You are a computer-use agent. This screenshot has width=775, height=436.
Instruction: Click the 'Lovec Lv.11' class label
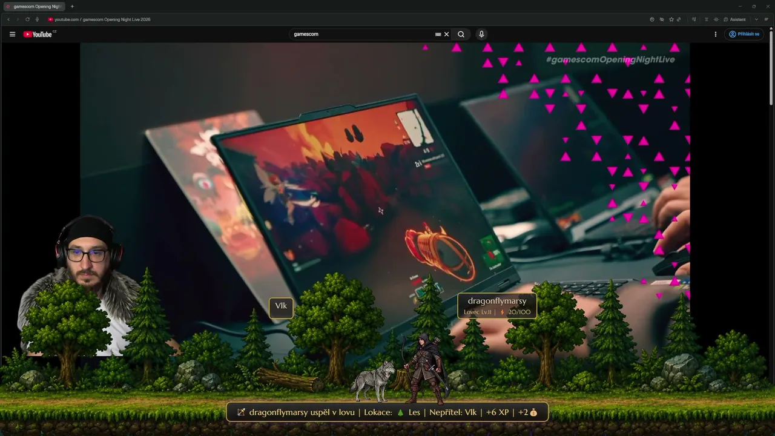[x=477, y=312]
